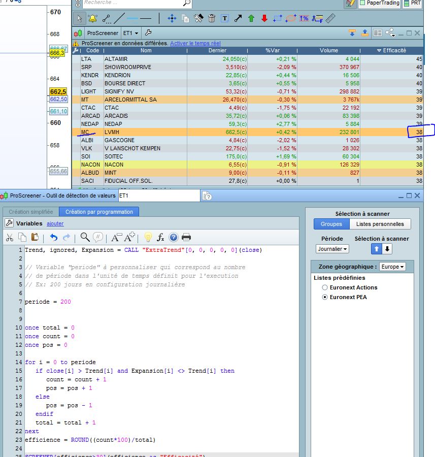Click the copy objects icon in drawing toolbar
This screenshot has height=457, width=435.
pos(185,19)
